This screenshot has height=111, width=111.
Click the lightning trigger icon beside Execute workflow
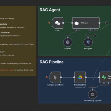pos(47,77)
